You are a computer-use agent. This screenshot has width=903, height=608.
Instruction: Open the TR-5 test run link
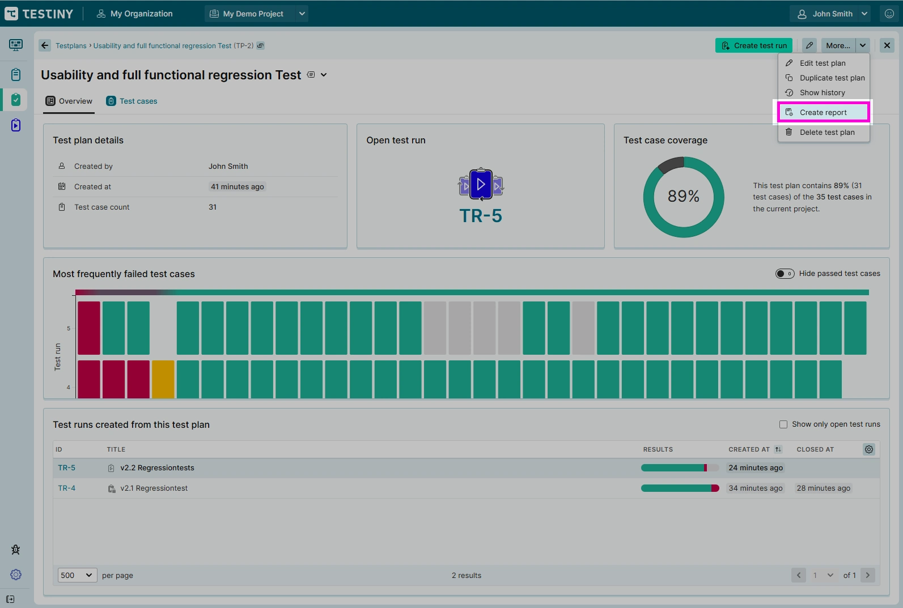click(x=66, y=467)
